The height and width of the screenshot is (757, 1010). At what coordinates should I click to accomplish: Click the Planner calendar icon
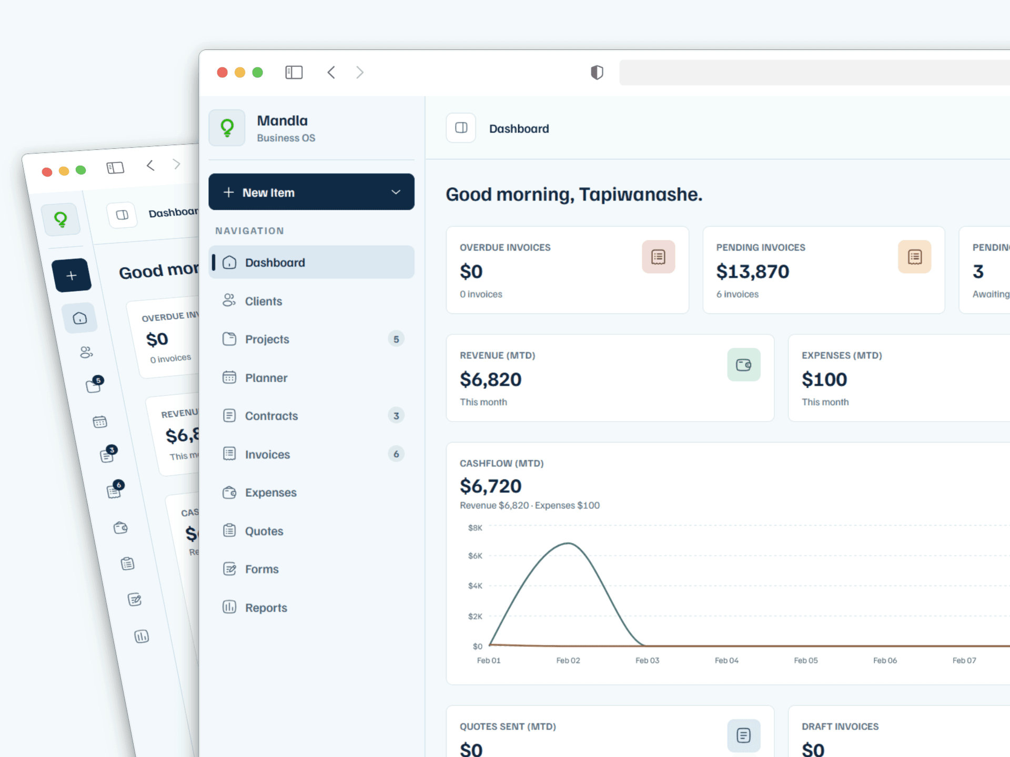[229, 377]
